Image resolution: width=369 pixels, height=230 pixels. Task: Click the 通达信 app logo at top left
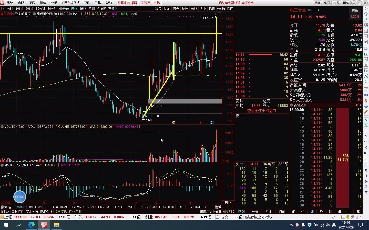point(3,3)
